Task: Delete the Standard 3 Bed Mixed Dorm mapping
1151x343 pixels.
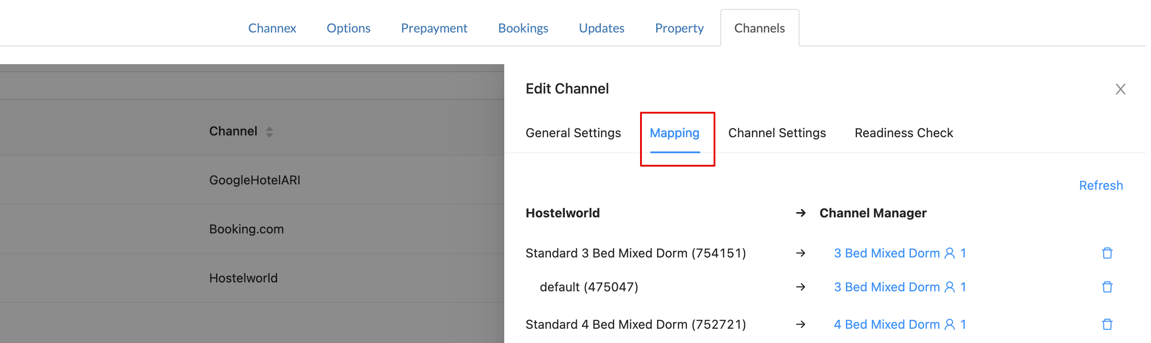Action: coord(1107,253)
